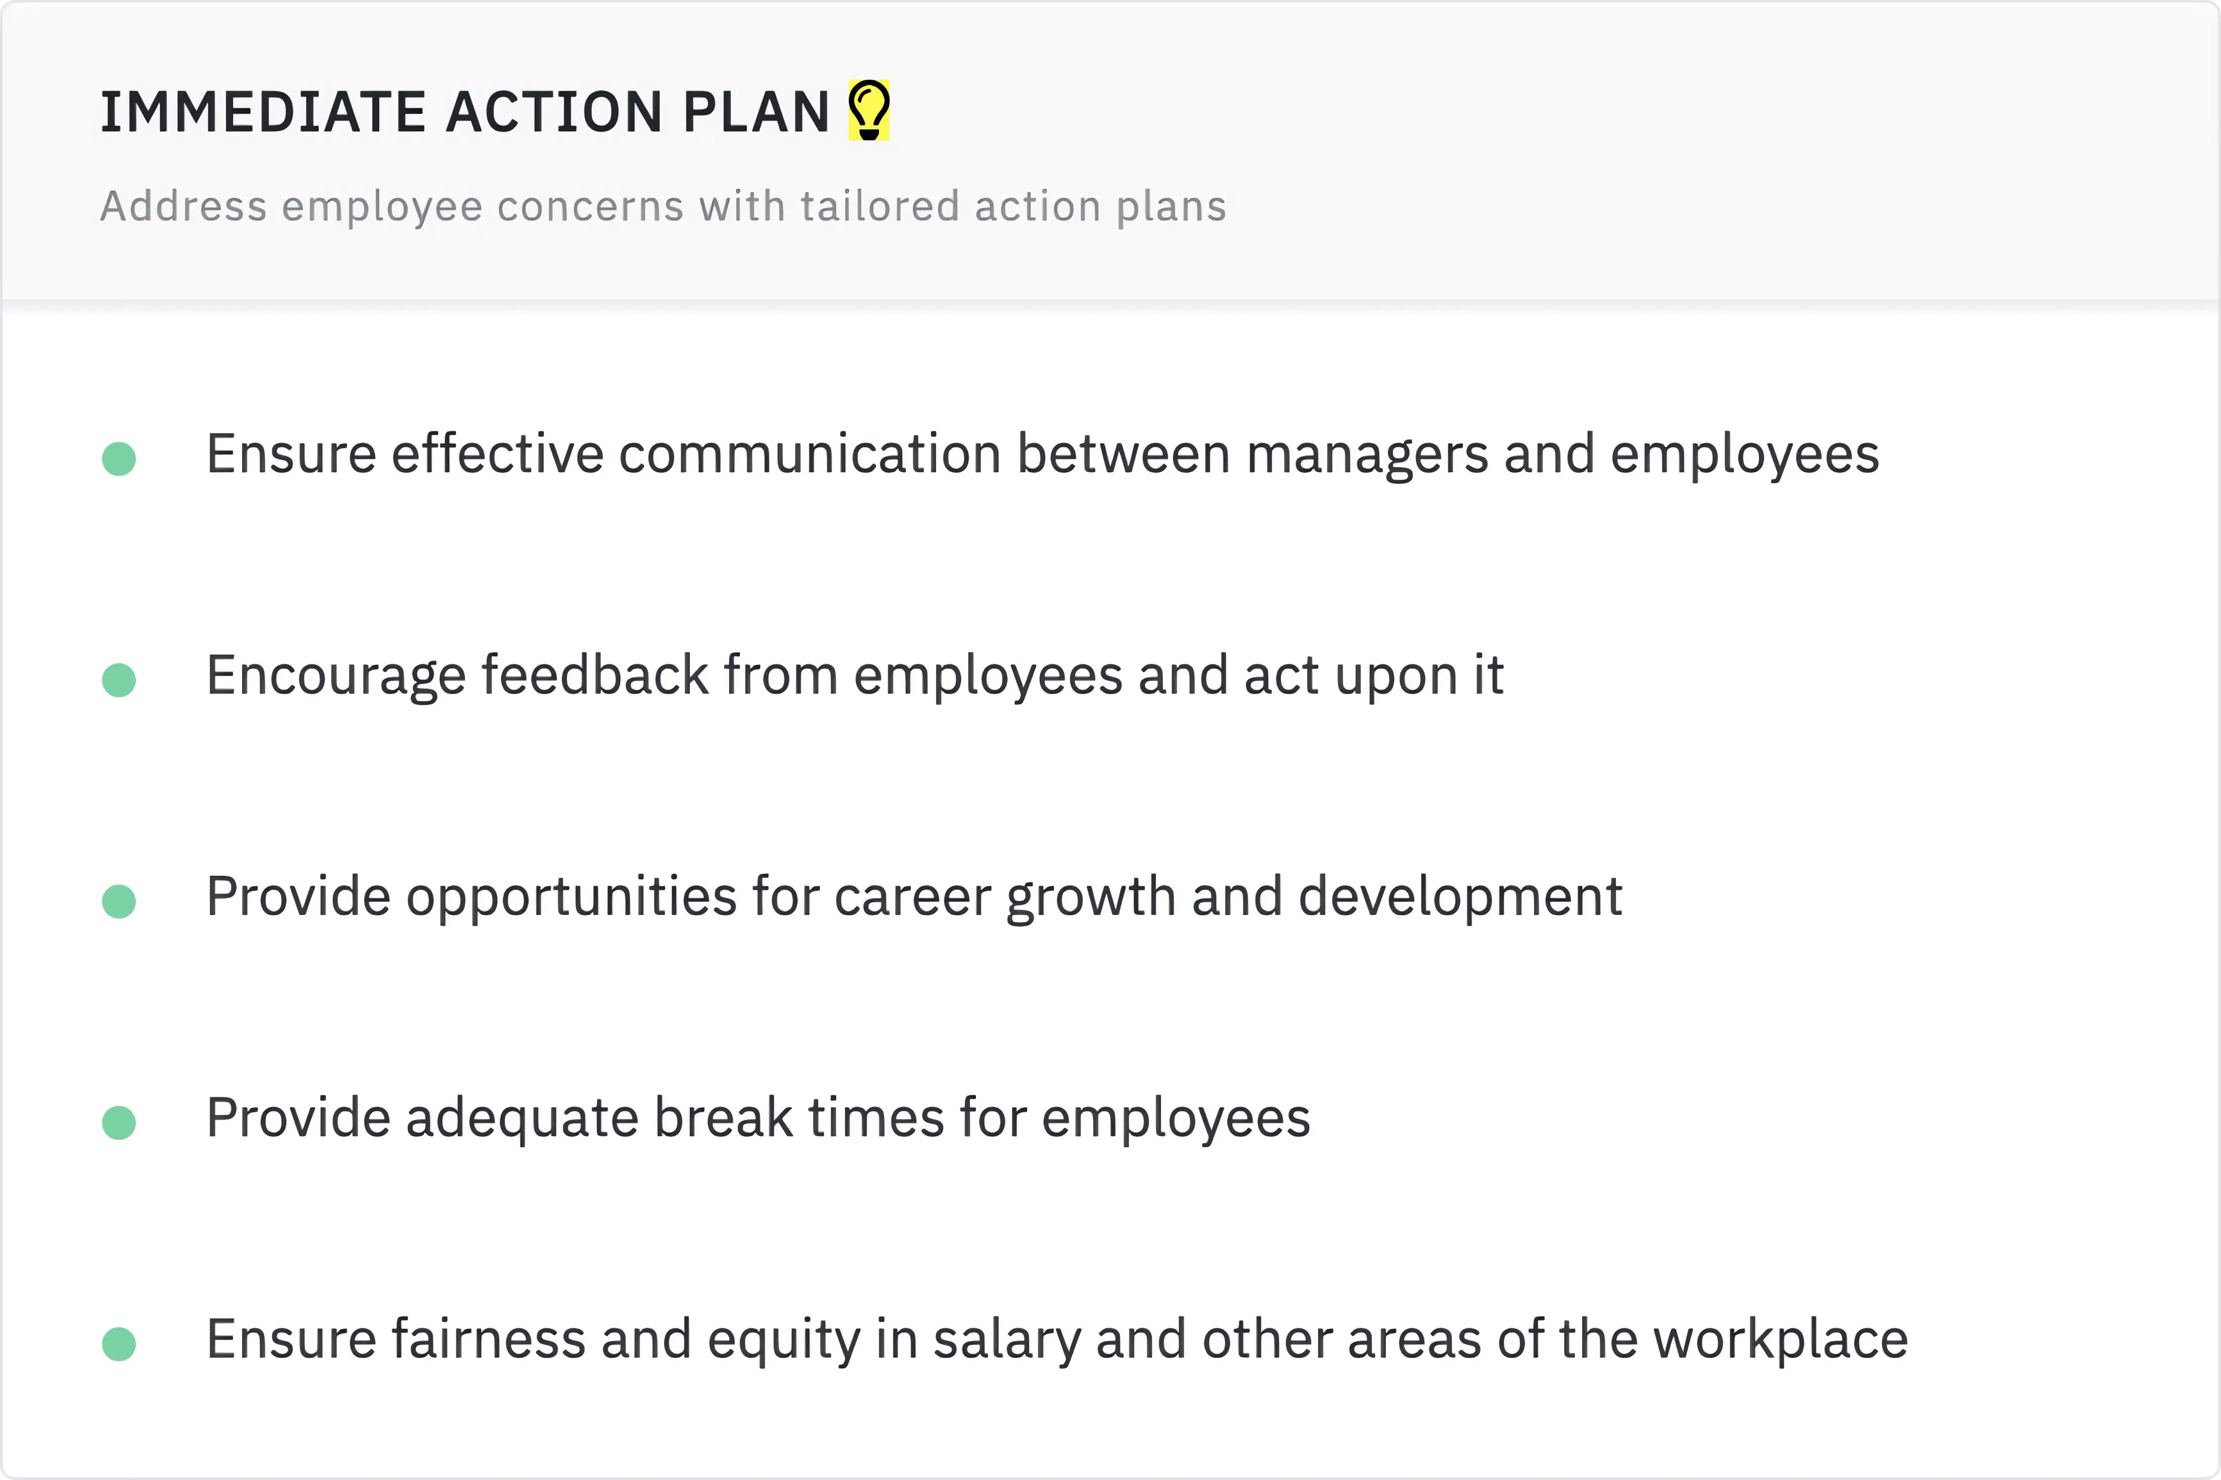Select 'Encourage feedback from employees' item
This screenshot has width=2221, height=1480.
click(854, 676)
